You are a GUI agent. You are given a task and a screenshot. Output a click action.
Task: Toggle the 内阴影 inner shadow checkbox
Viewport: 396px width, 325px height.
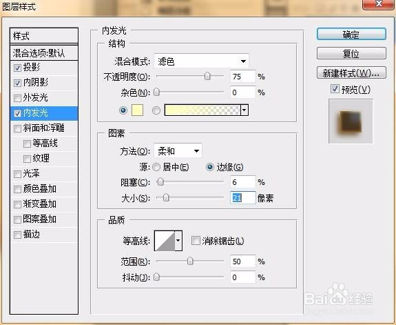[17, 83]
